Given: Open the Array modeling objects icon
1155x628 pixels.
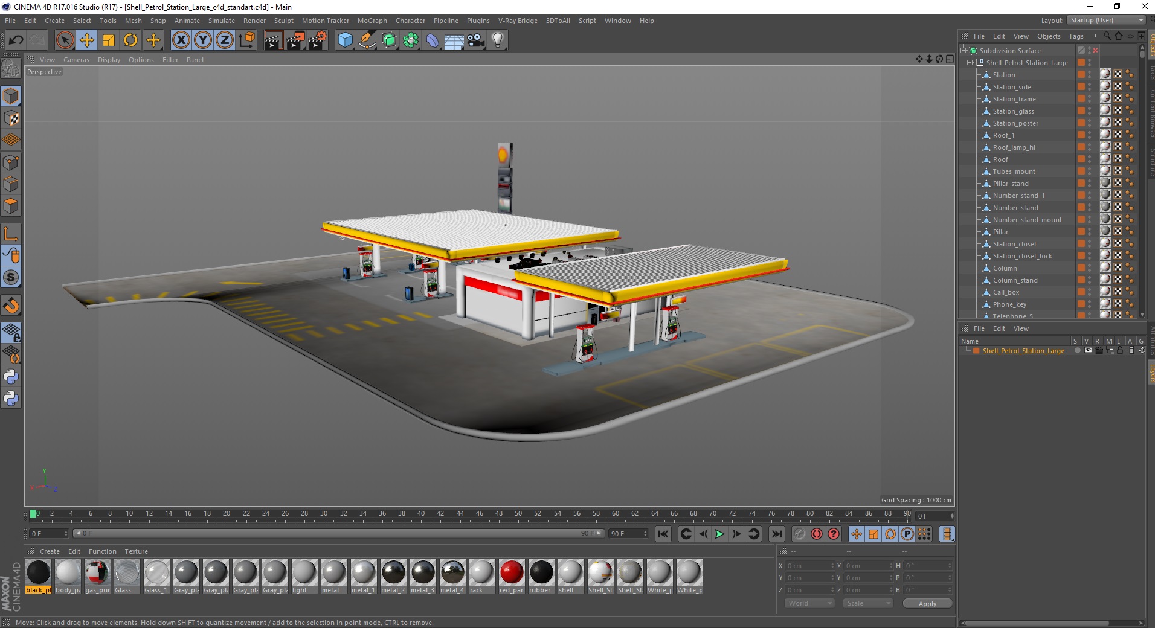Looking at the screenshot, I should [411, 40].
